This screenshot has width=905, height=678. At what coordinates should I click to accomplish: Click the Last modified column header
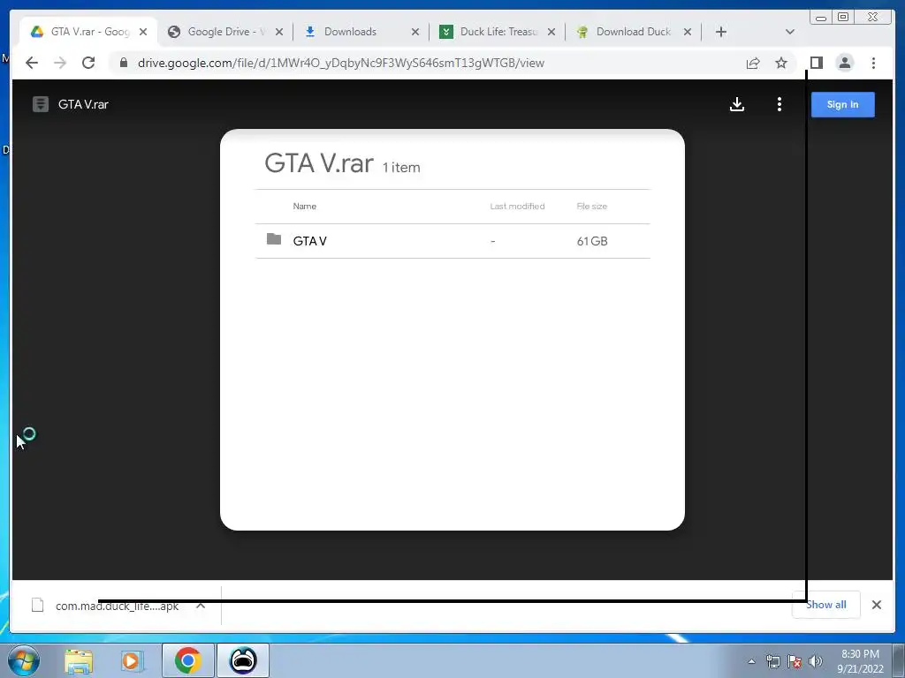pos(517,207)
